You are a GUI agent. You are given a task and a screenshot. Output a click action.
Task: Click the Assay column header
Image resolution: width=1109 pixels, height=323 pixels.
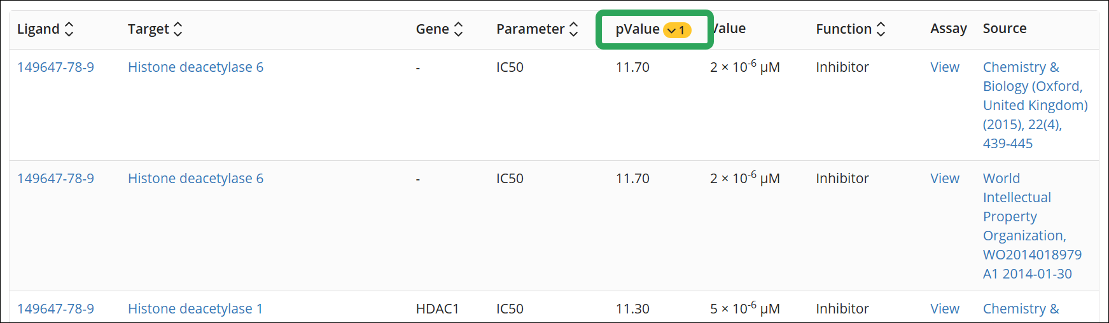coord(948,29)
